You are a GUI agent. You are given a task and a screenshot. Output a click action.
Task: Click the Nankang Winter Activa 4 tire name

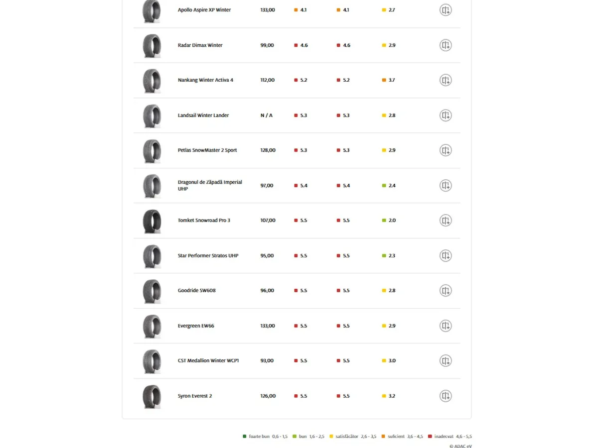click(x=205, y=80)
